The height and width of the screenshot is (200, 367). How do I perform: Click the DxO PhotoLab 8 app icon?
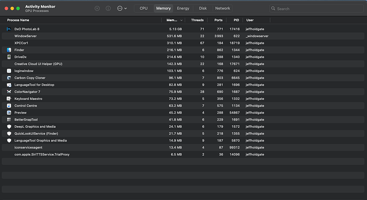[x=9, y=29]
